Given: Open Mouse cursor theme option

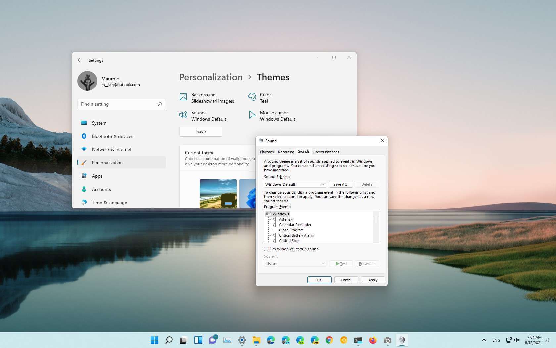Looking at the screenshot, I should 272,116.
